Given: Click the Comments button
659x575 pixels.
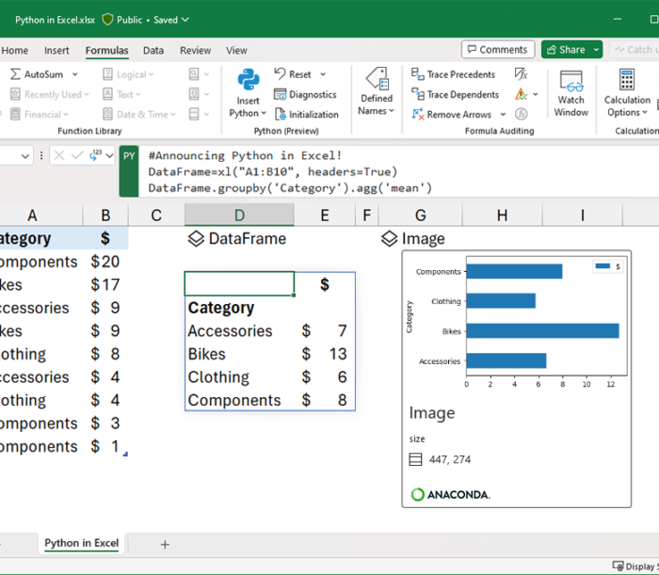Looking at the screenshot, I should tap(498, 50).
